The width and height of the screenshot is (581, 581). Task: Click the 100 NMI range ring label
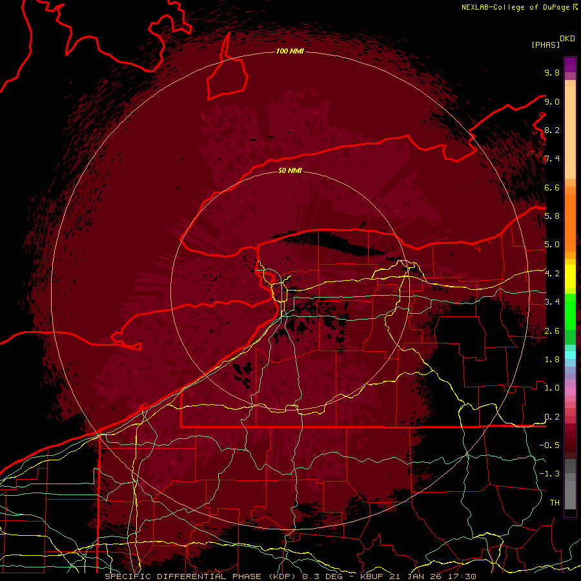tap(290, 51)
